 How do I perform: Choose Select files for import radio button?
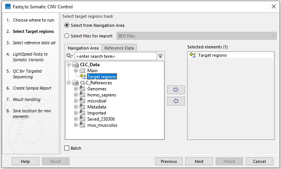point(67,36)
